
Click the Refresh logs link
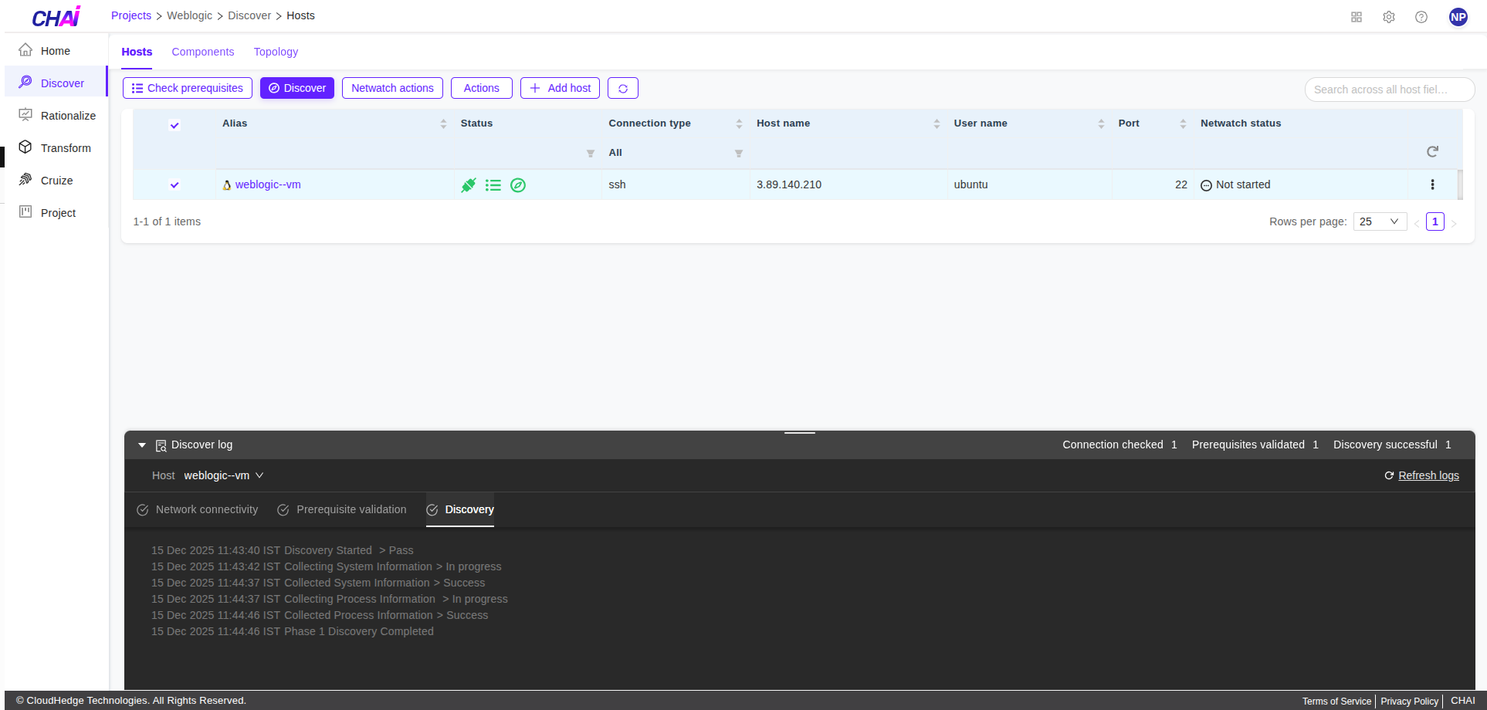[x=1428, y=475]
